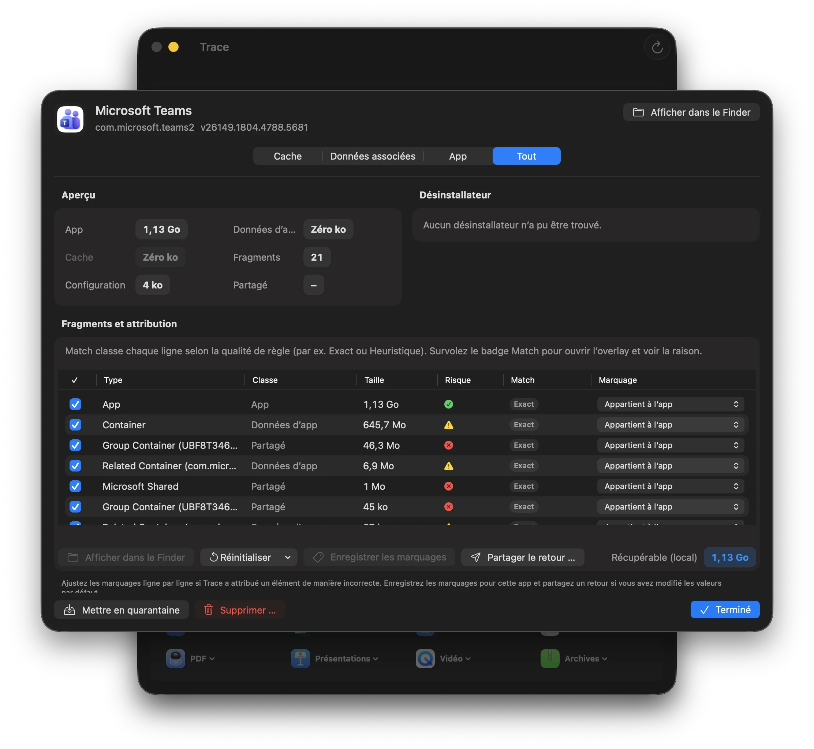Click the refresh icon in Trace window
The height and width of the screenshot is (749, 814).
657,48
